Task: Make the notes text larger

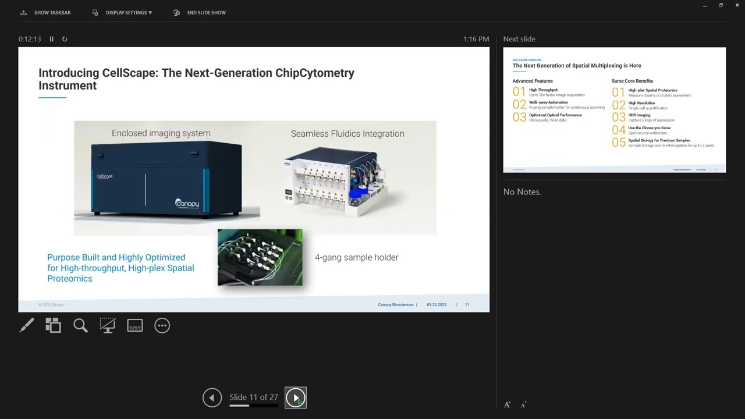Action: 507,404
